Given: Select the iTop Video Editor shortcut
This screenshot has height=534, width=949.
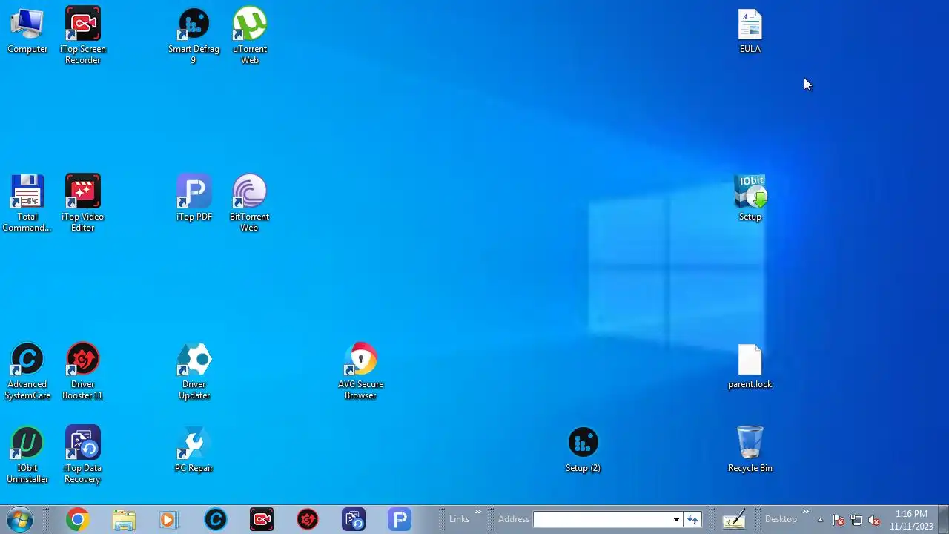Looking at the screenshot, I should pyautogui.click(x=82, y=203).
